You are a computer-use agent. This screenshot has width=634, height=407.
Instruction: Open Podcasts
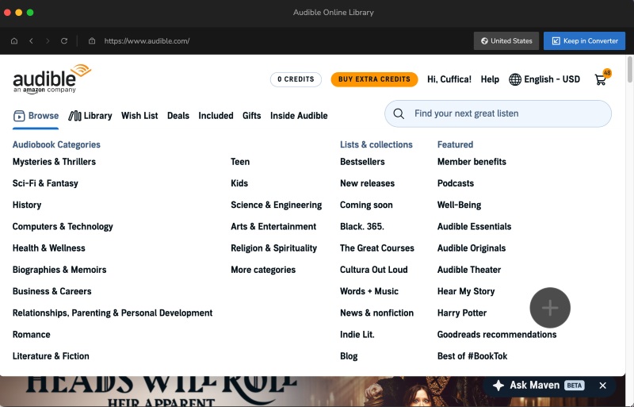click(455, 183)
